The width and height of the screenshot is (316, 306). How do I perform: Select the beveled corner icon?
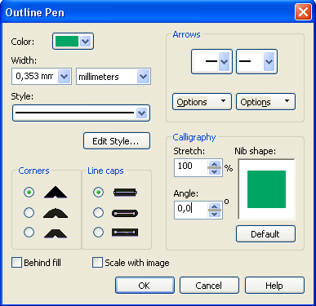(56, 233)
